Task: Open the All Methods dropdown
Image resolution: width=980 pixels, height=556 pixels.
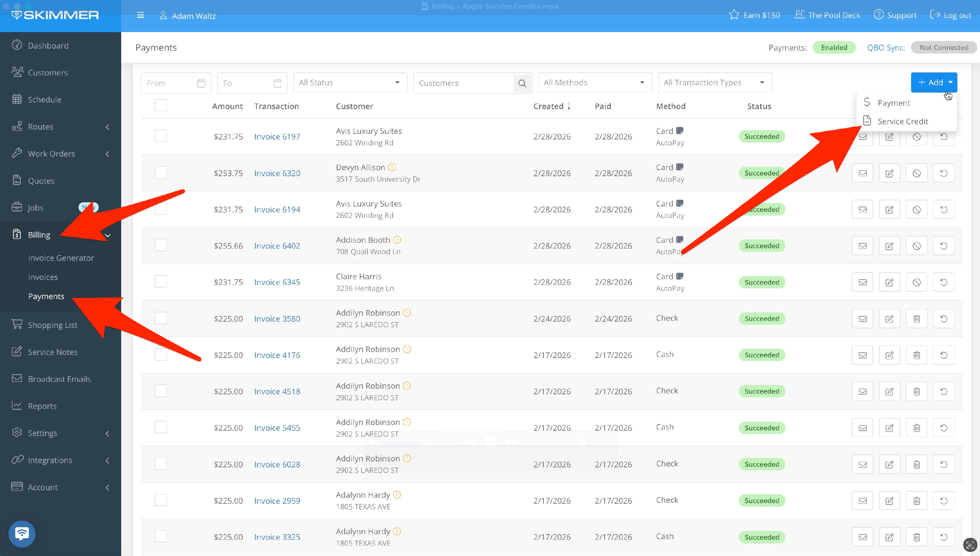Action: (x=594, y=83)
